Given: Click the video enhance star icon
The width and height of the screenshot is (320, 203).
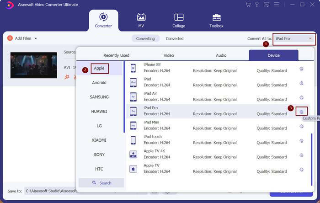Looking at the screenshot, I should [x=67, y=77].
